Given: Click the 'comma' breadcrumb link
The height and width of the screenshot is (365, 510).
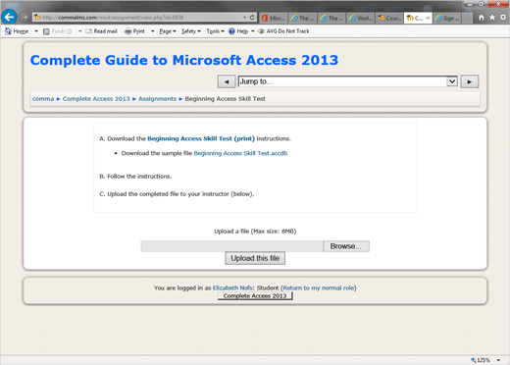Looking at the screenshot, I should click(x=43, y=99).
